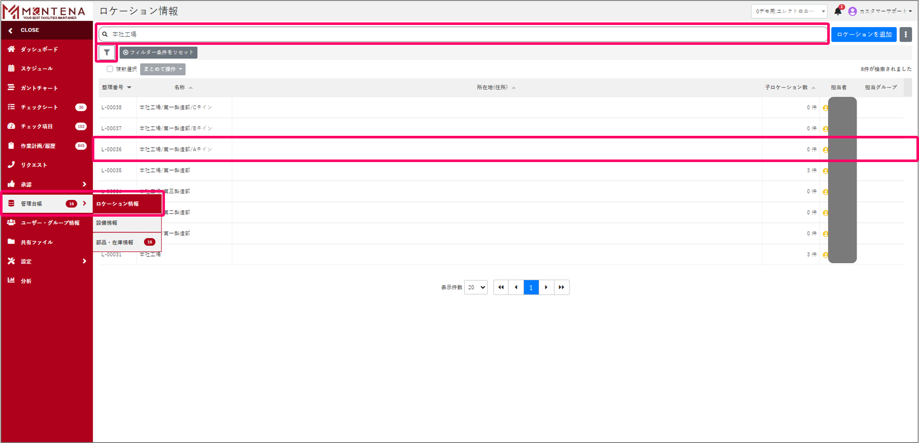Collapse sidebar with CLOSE arrow

coord(11,30)
